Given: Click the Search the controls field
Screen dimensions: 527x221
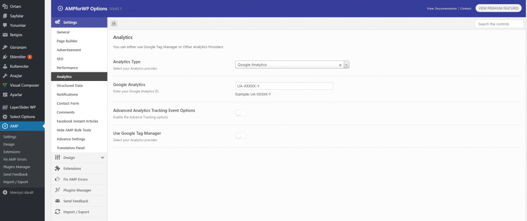Looking at the screenshot, I should [499, 24].
